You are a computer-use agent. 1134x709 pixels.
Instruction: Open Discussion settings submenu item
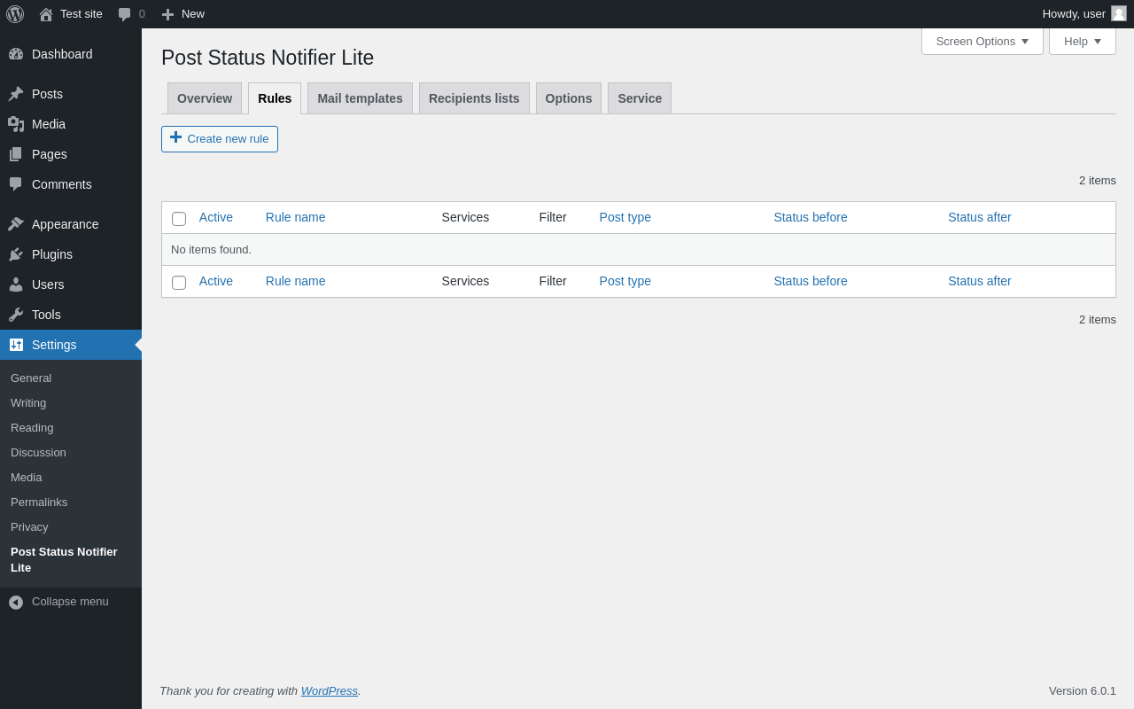coord(38,452)
